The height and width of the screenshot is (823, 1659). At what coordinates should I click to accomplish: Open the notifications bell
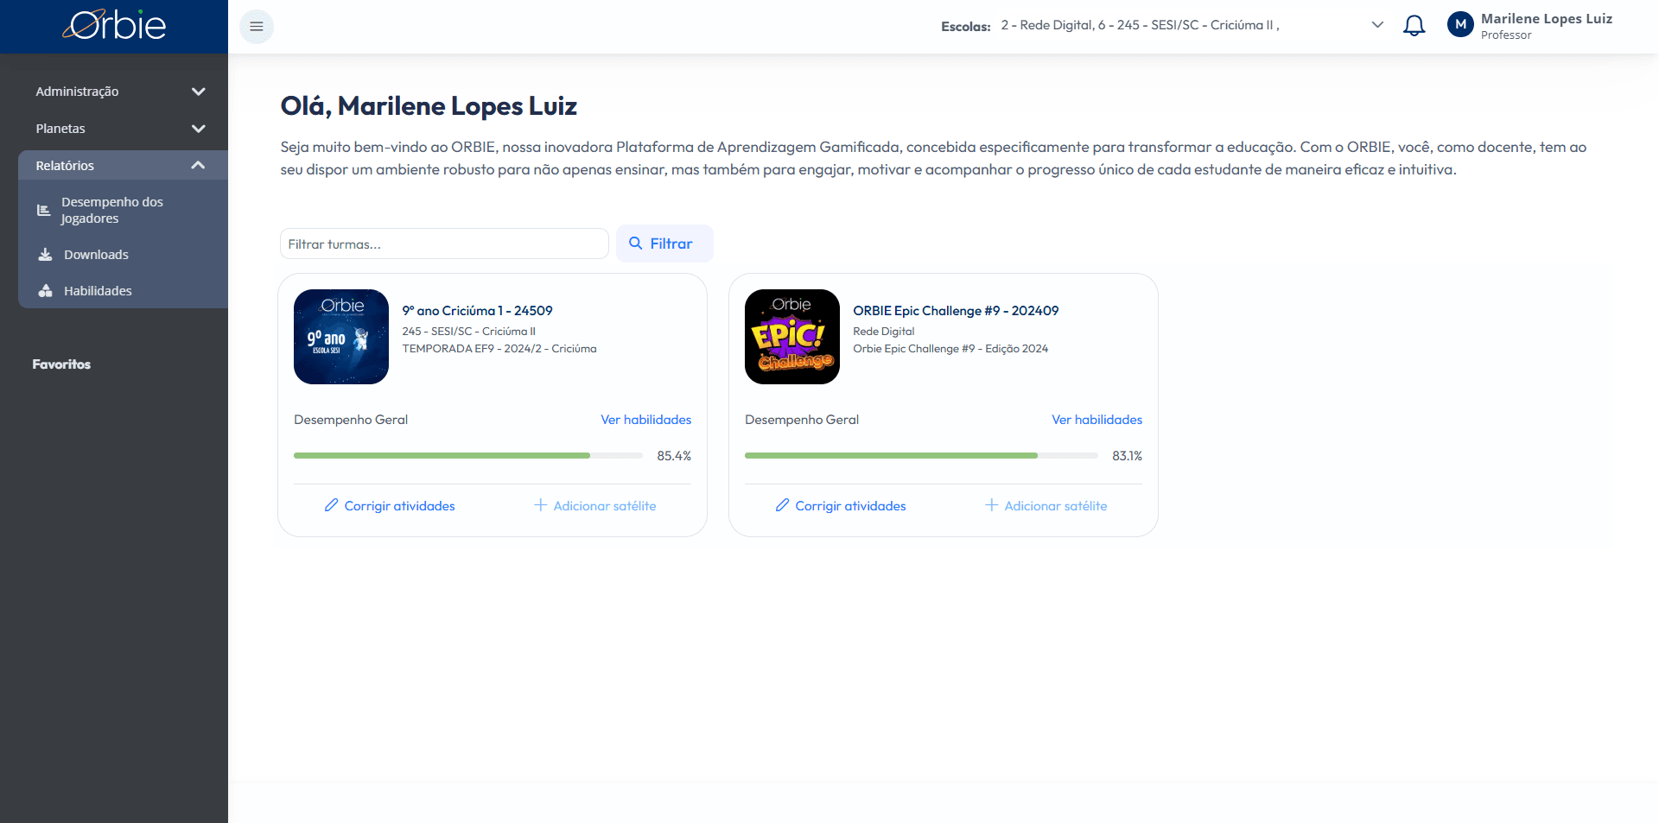(1414, 26)
